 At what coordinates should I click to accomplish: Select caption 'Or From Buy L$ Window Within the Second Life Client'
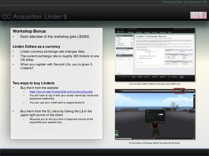pos(154,143)
